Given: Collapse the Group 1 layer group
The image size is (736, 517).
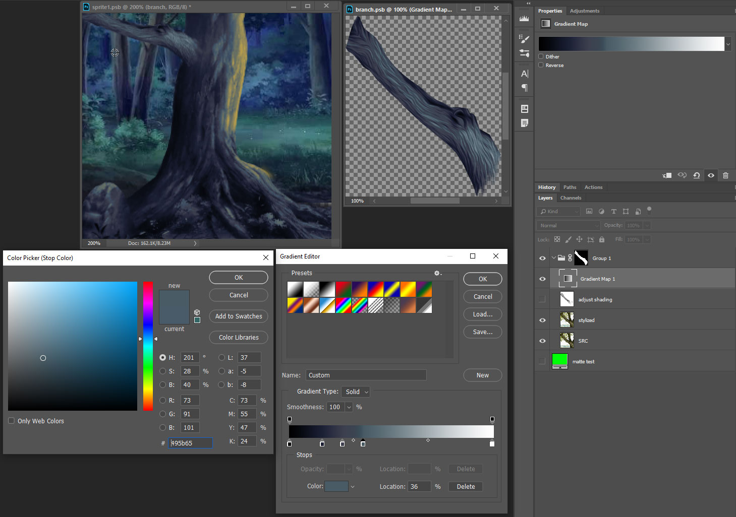Looking at the screenshot, I should pos(553,258).
